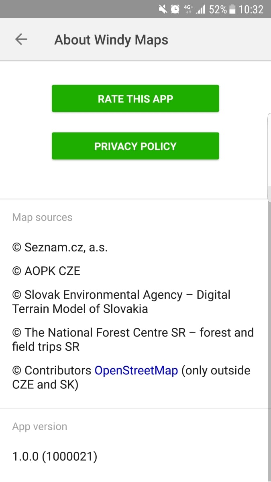
Task: Tap the signal strength bars icon
Action: pos(201,9)
